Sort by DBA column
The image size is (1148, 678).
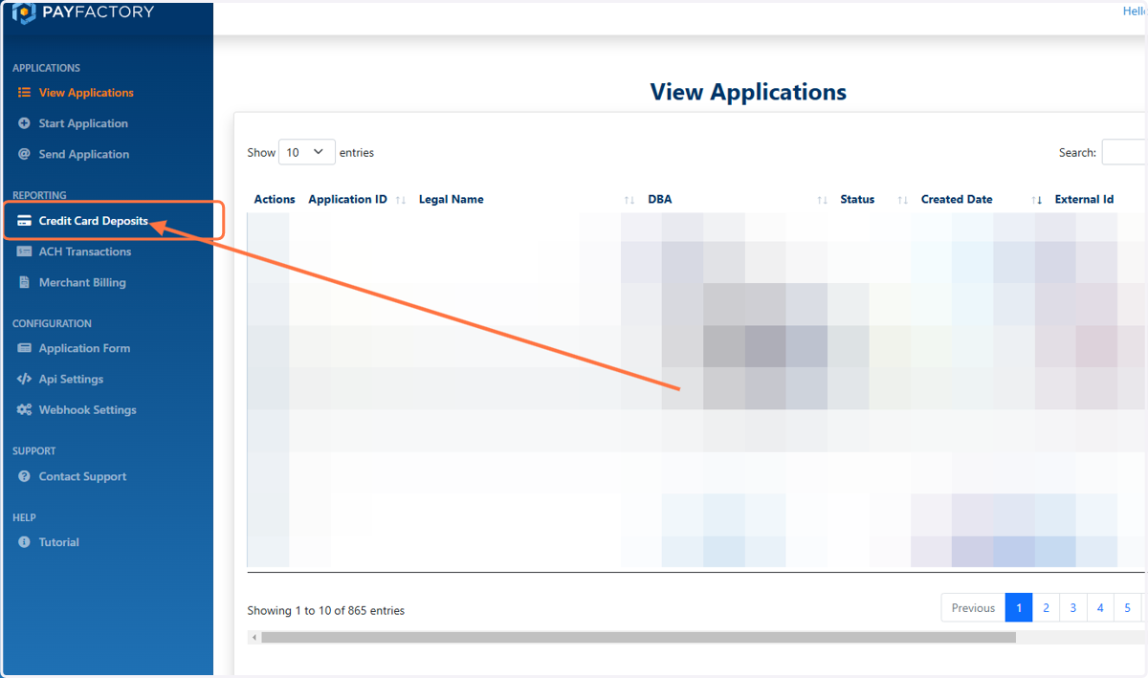737,200
